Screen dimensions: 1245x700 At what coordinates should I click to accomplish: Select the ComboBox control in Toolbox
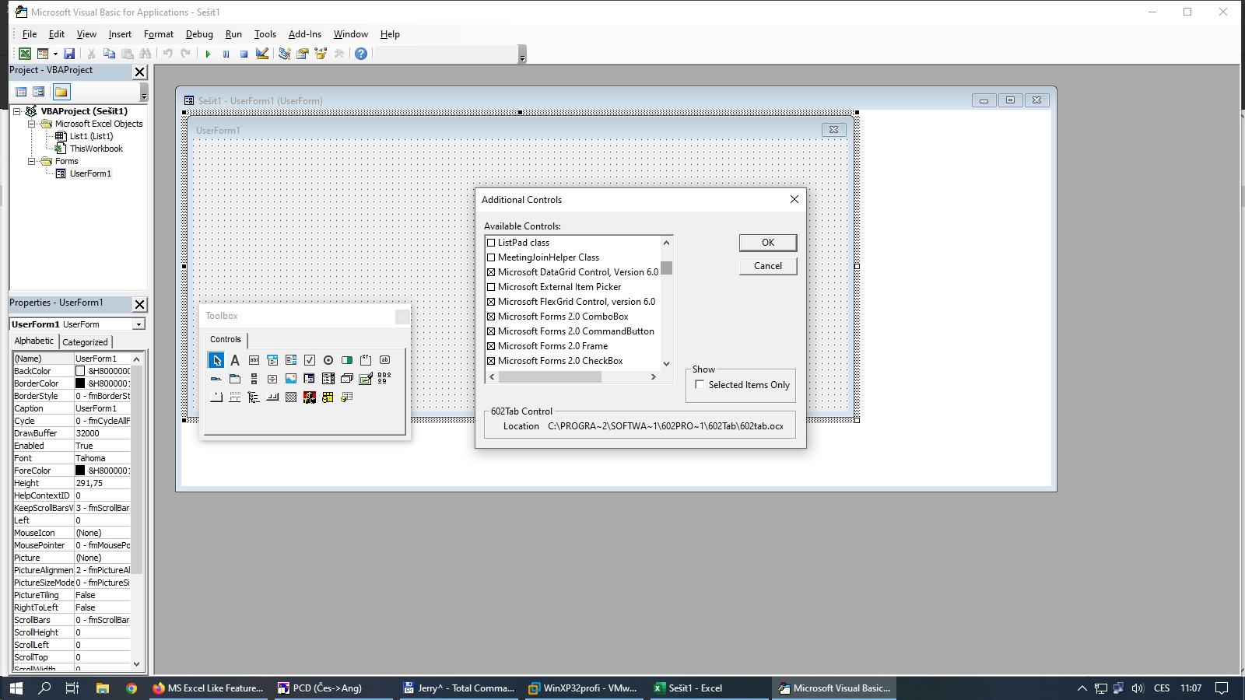272,360
